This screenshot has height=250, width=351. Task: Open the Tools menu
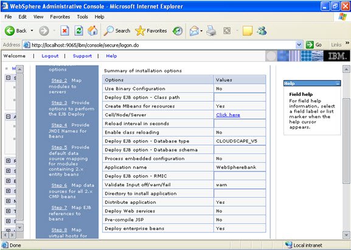(82, 17)
